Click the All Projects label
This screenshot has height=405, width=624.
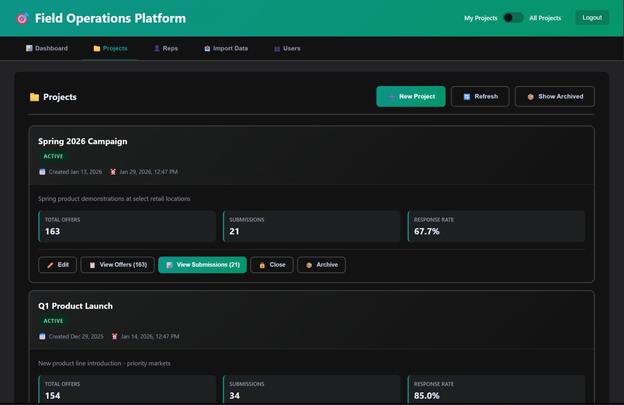545,18
